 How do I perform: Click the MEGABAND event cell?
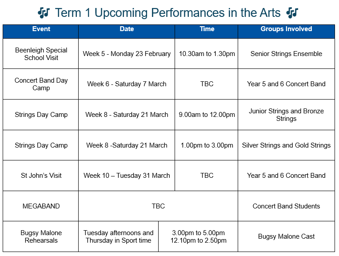41,206
